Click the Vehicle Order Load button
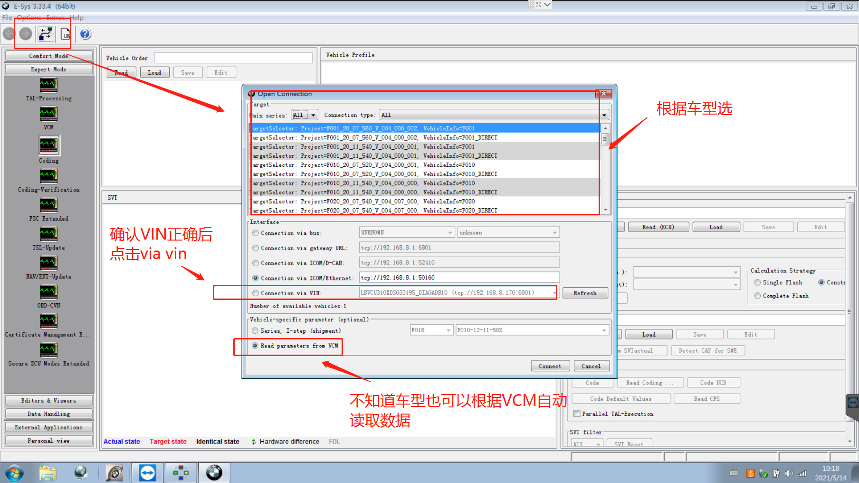Screen dimensions: 859x483 tap(154, 72)
